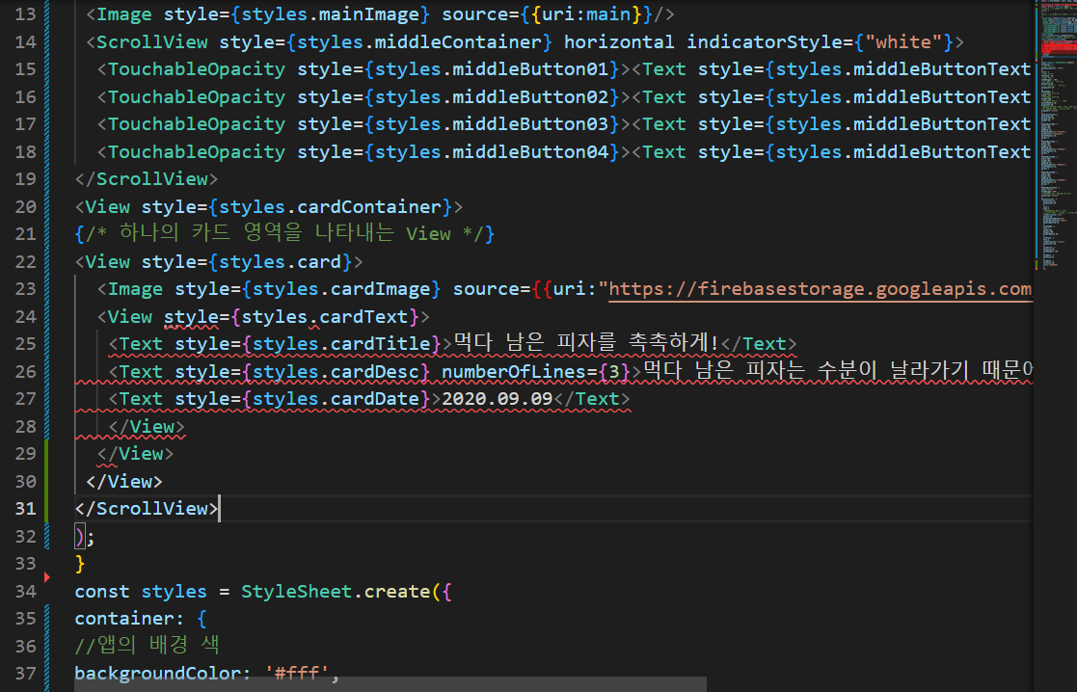Image resolution: width=1077 pixels, height=692 pixels.
Task: Click on styles.cardDesc
Action: [x=336, y=371]
